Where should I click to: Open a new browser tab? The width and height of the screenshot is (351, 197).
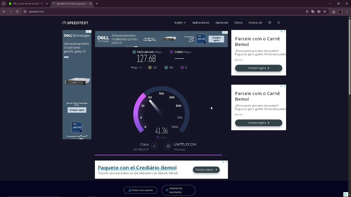97,4
